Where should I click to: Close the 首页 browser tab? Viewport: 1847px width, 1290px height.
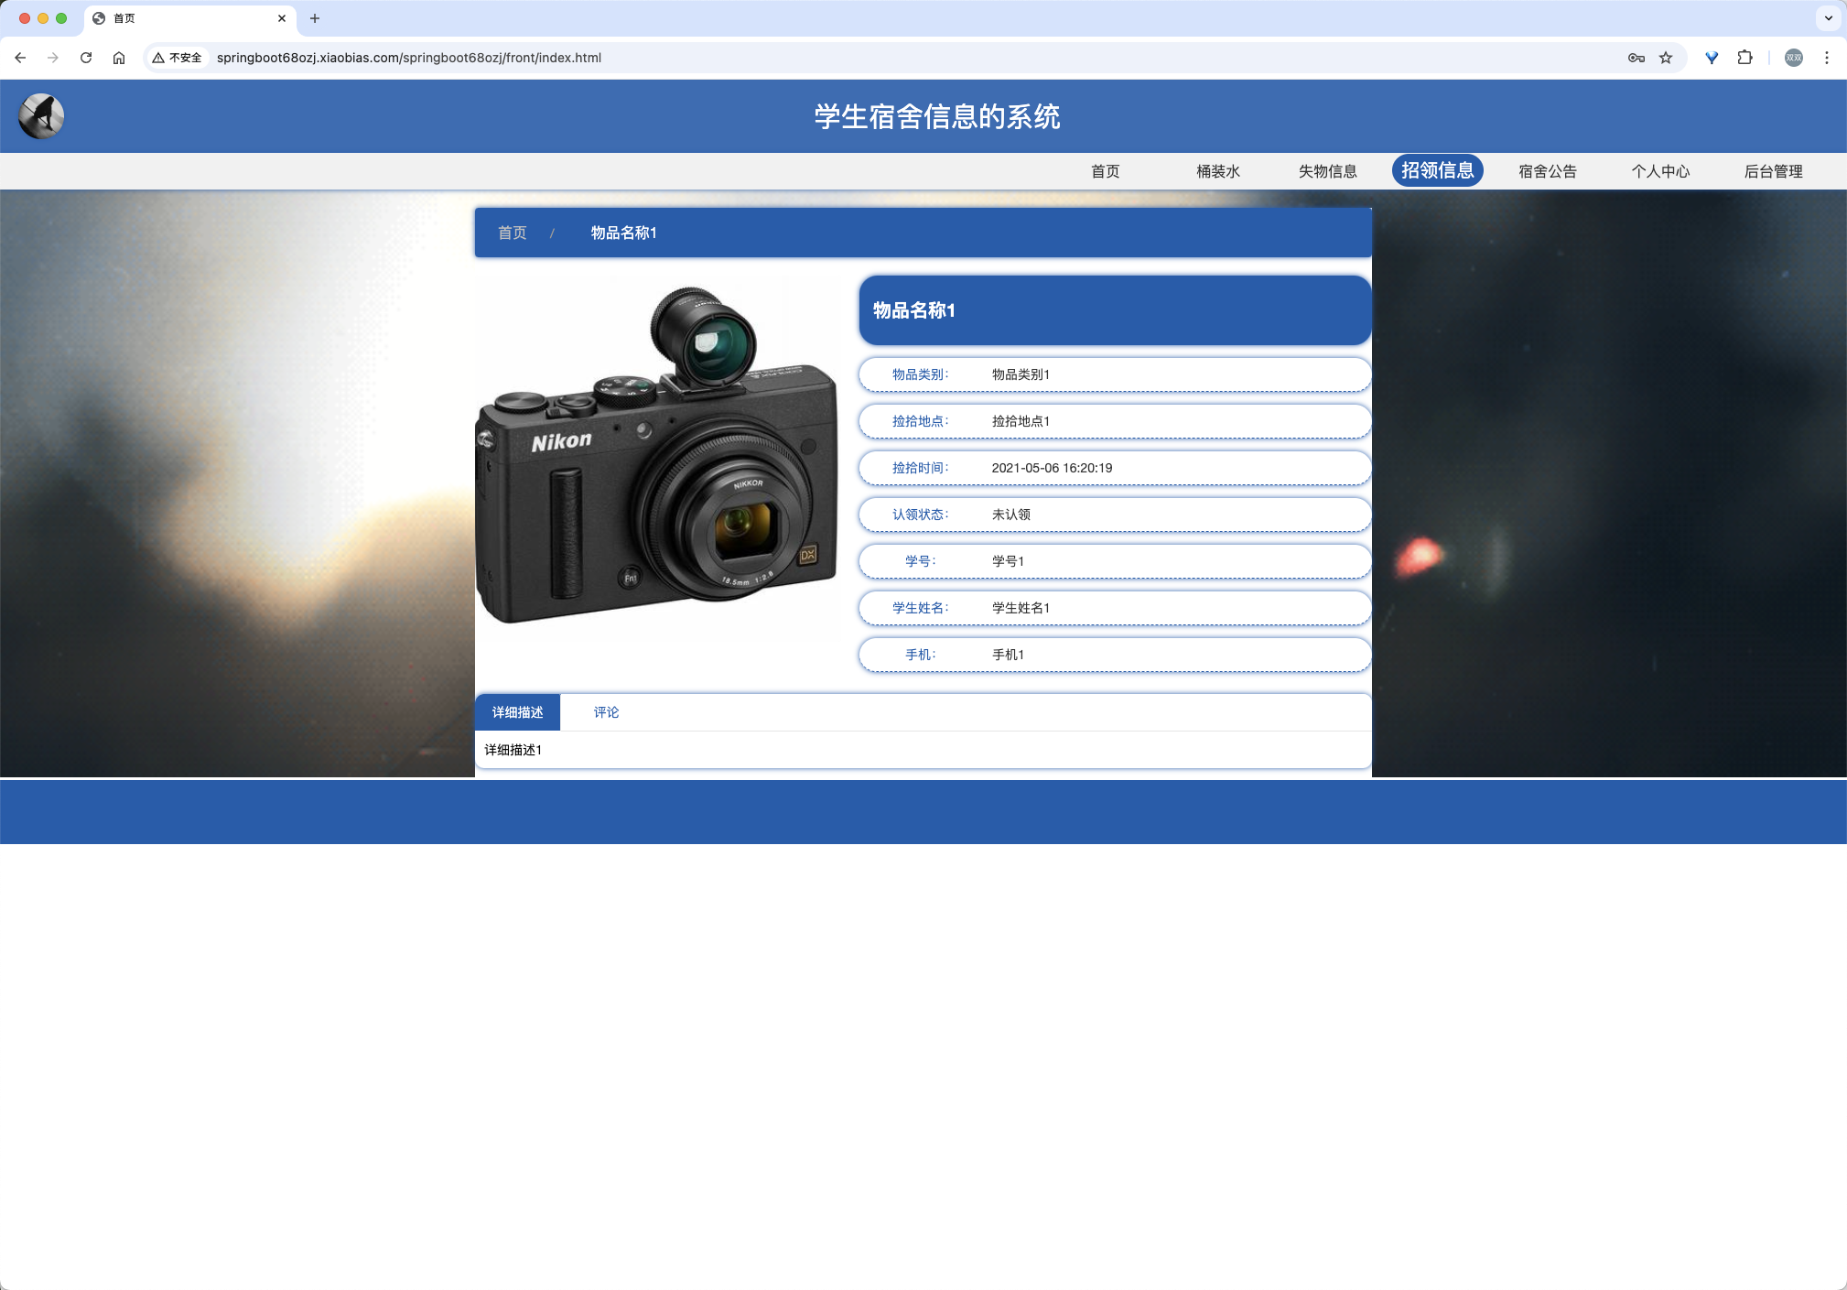click(x=282, y=18)
